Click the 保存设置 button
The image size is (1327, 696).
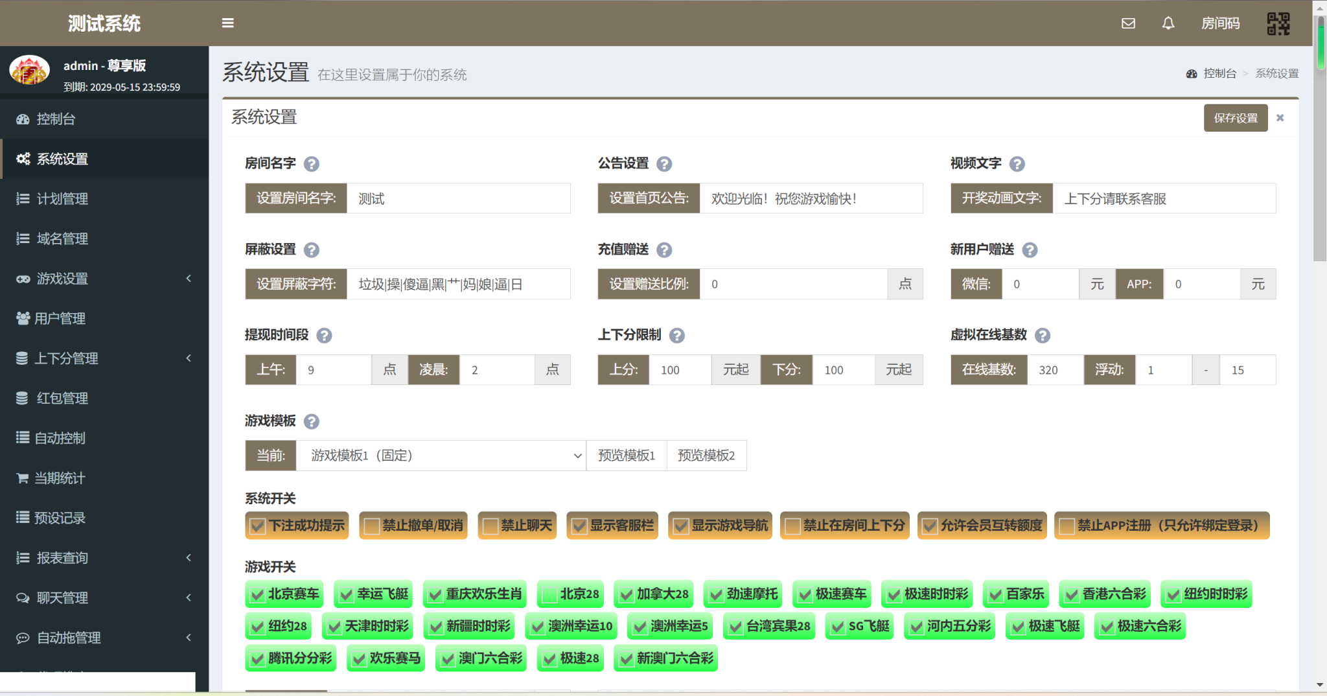point(1235,118)
